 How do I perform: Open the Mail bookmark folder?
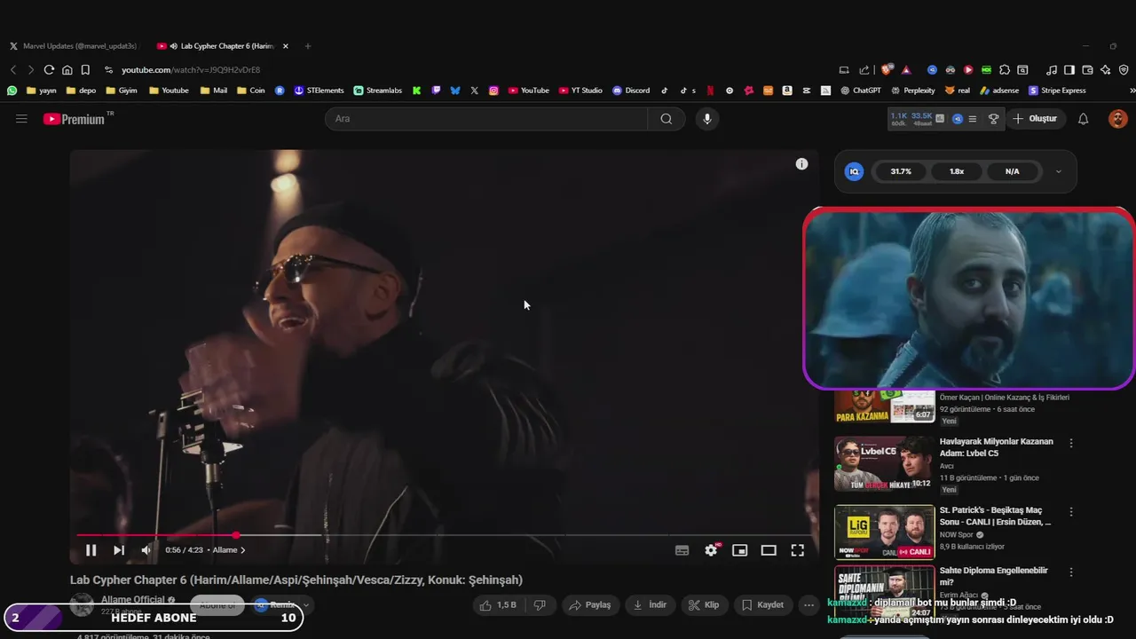213,91
